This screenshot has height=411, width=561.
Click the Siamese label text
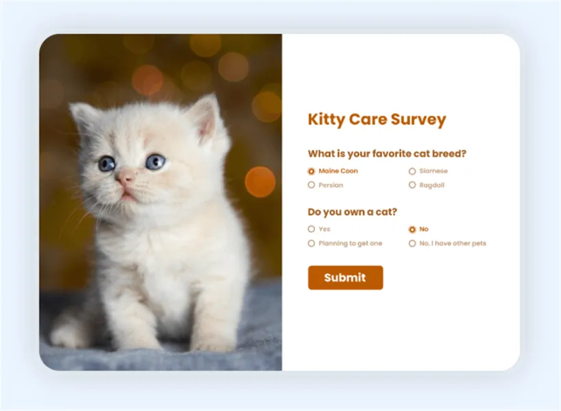pos(433,171)
